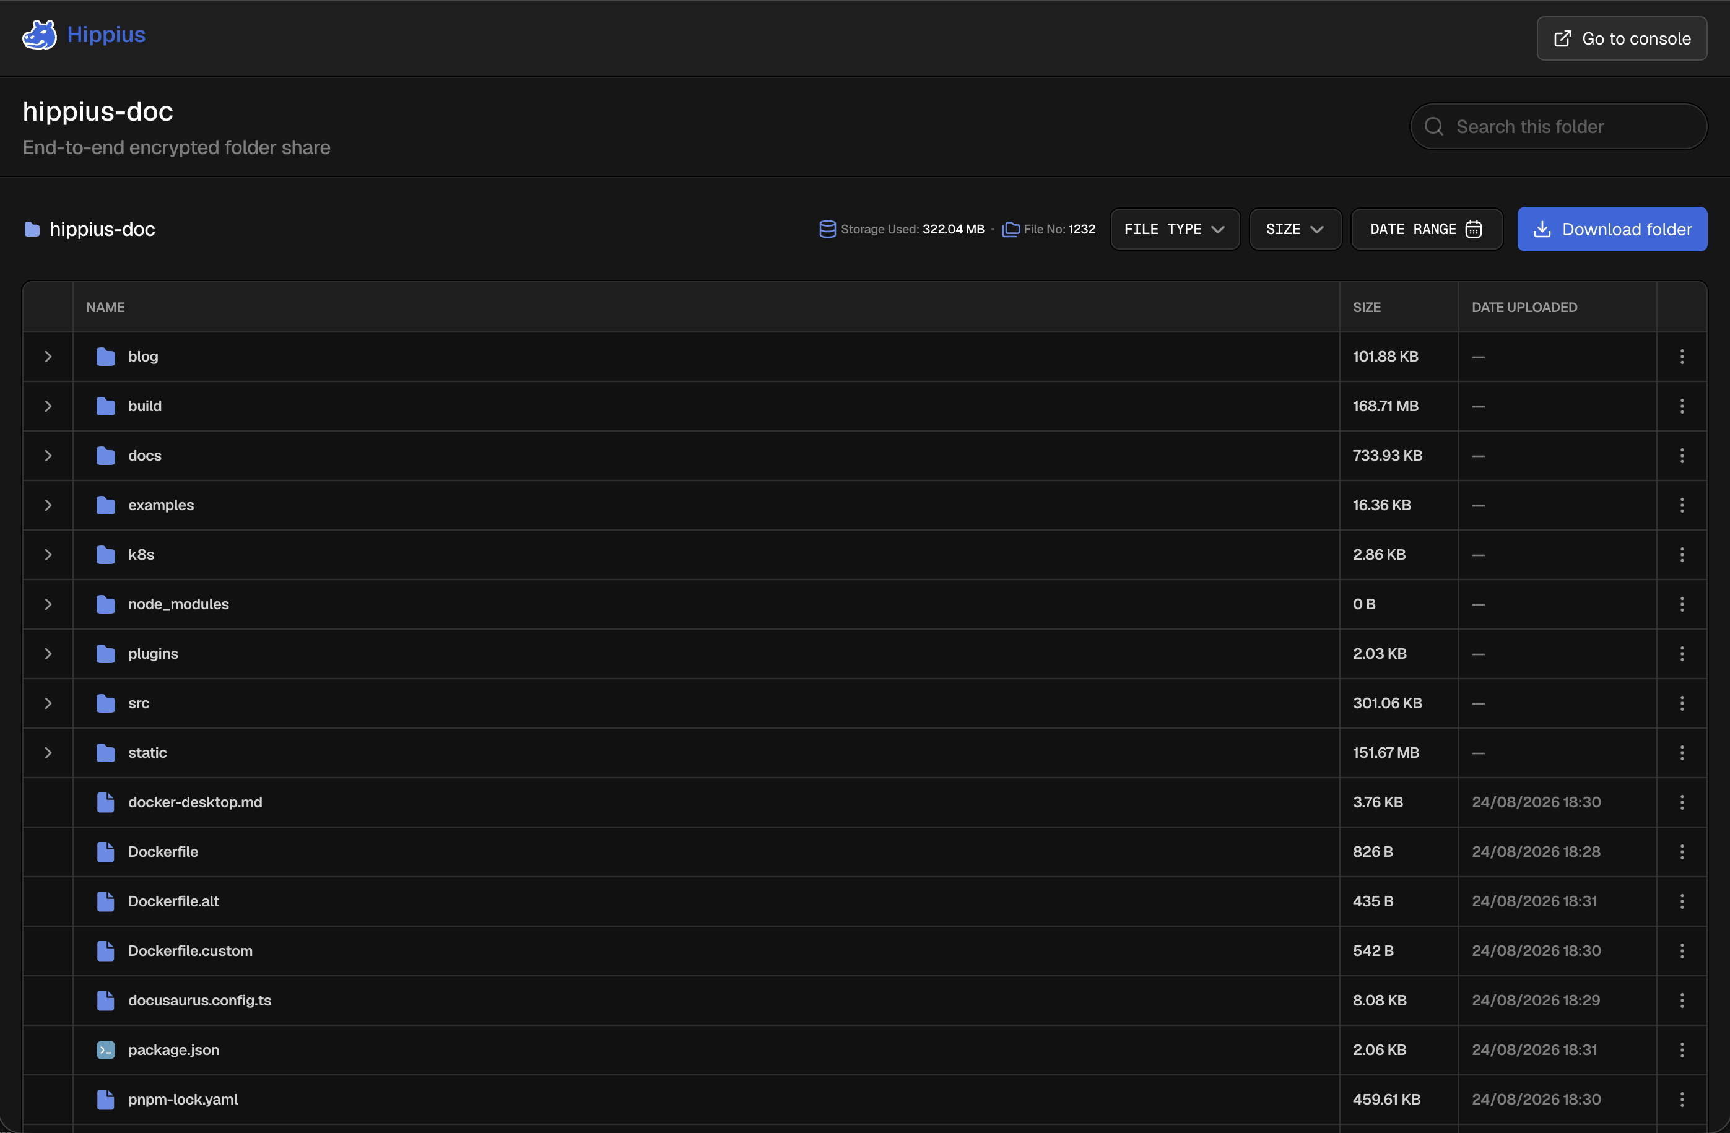Click the Storage Used database icon
This screenshot has height=1133, width=1730.
point(827,229)
